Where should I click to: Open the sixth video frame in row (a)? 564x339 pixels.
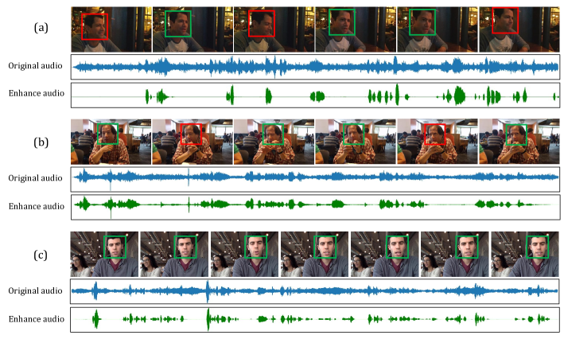(x=519, y=29)
